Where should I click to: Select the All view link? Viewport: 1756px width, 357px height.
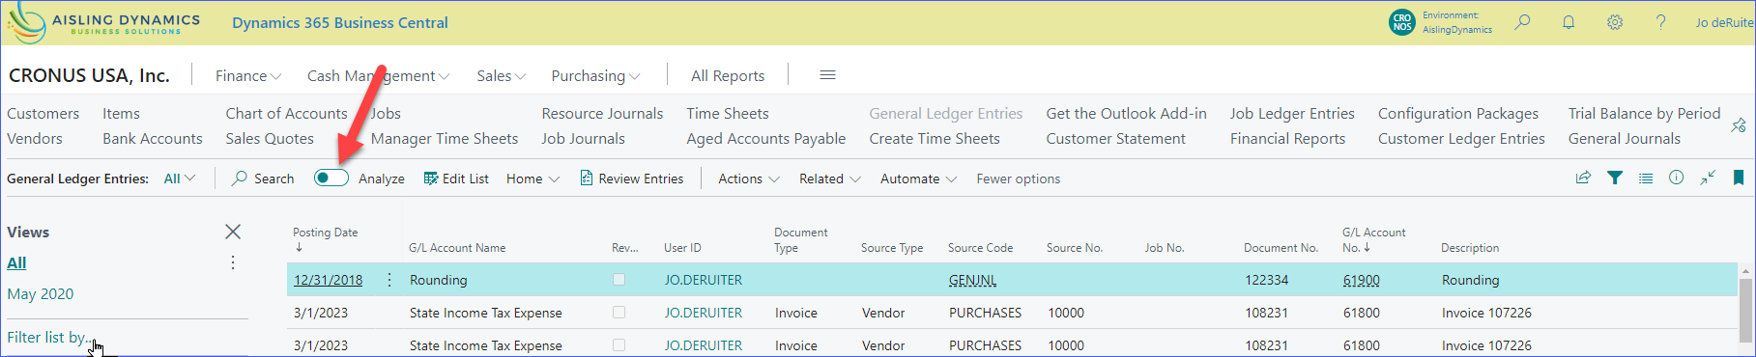(x=16, y=262)
